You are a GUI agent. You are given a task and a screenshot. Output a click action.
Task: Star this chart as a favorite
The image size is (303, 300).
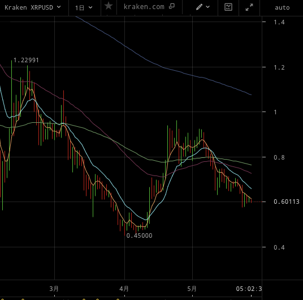click(109, 6)
